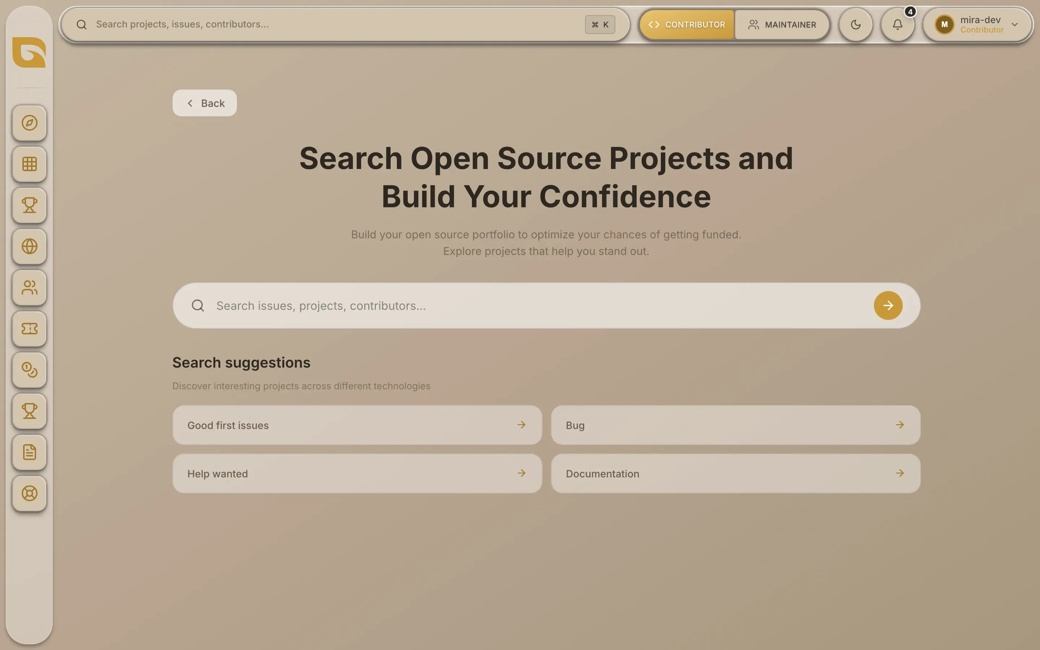1040x650 pixels.
Task: Select the lower trophy sidebar icon
Action: pyautogui.click(x=29, y=411)
